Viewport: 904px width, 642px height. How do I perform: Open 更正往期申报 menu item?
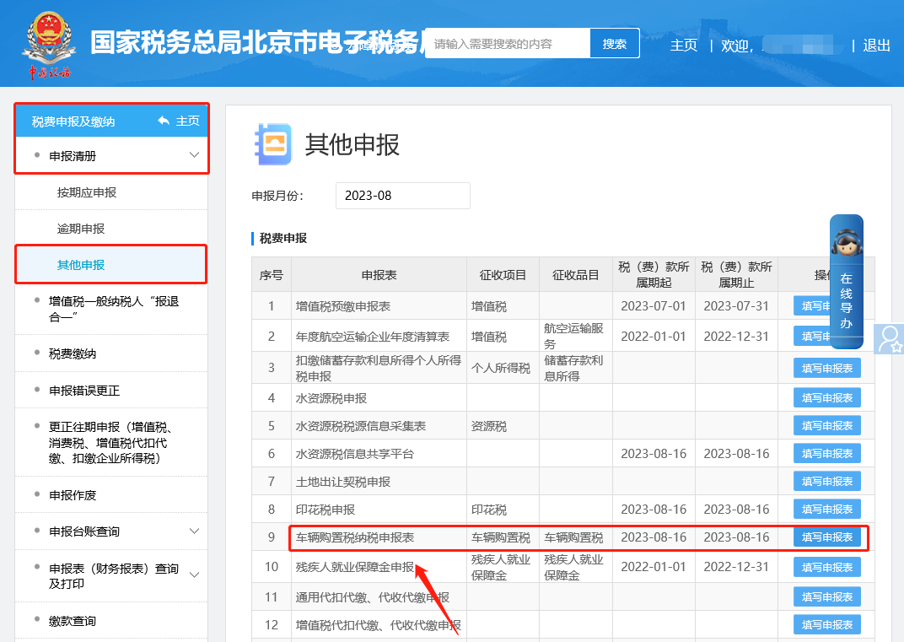point(110,442)
